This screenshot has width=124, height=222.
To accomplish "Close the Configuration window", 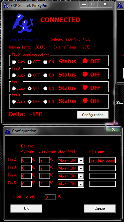I will [113, 129].
